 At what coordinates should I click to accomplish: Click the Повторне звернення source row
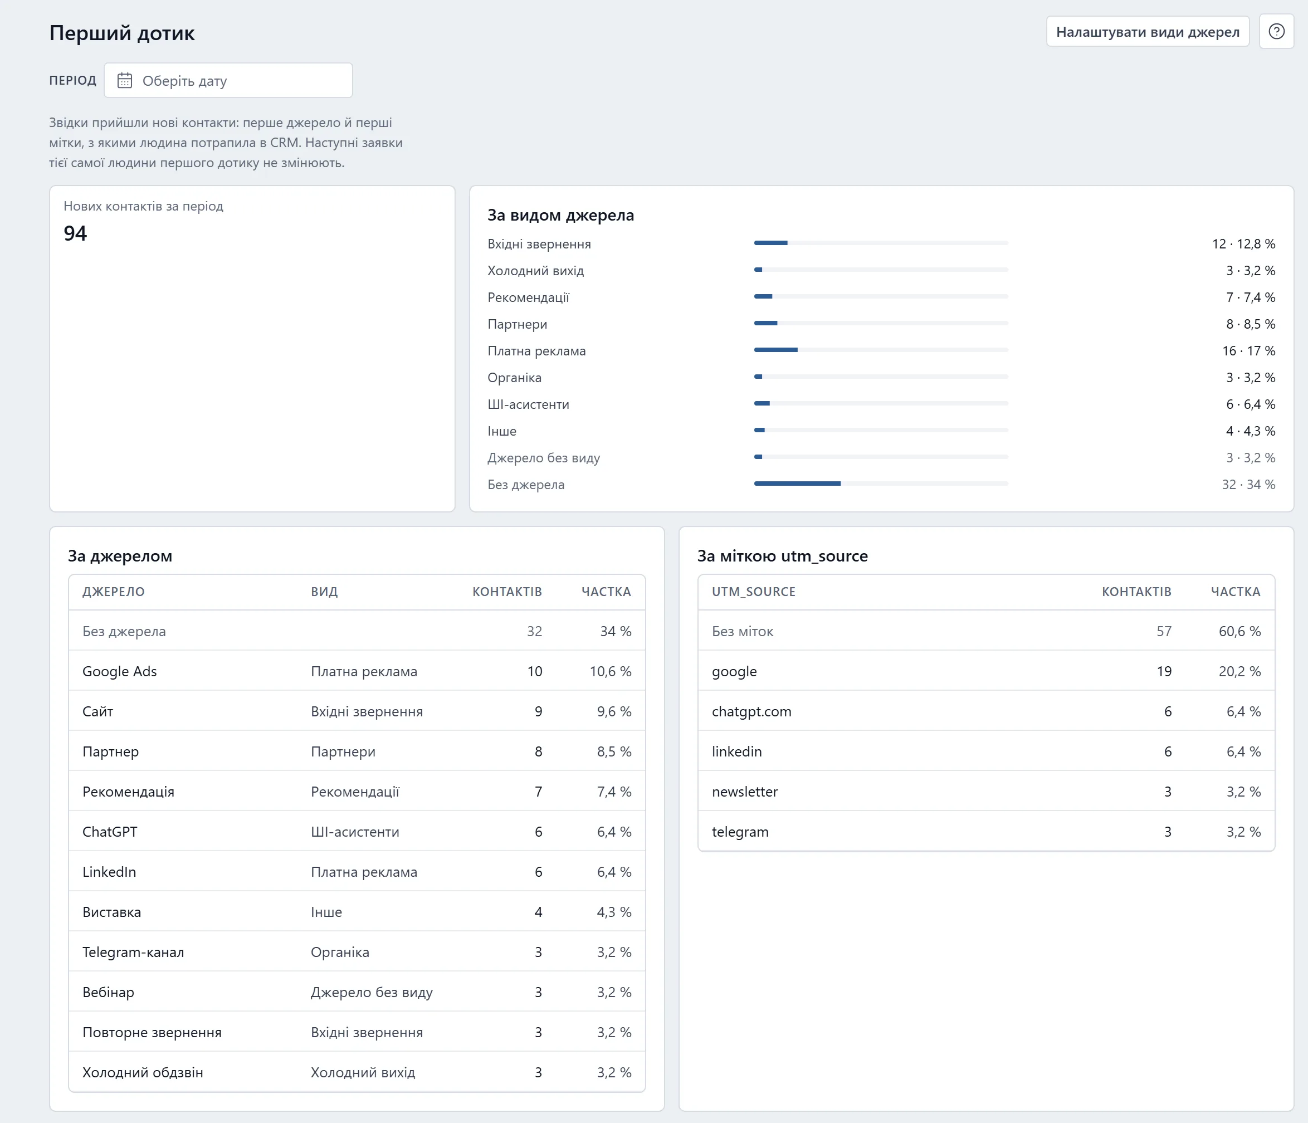point(357,1032)
